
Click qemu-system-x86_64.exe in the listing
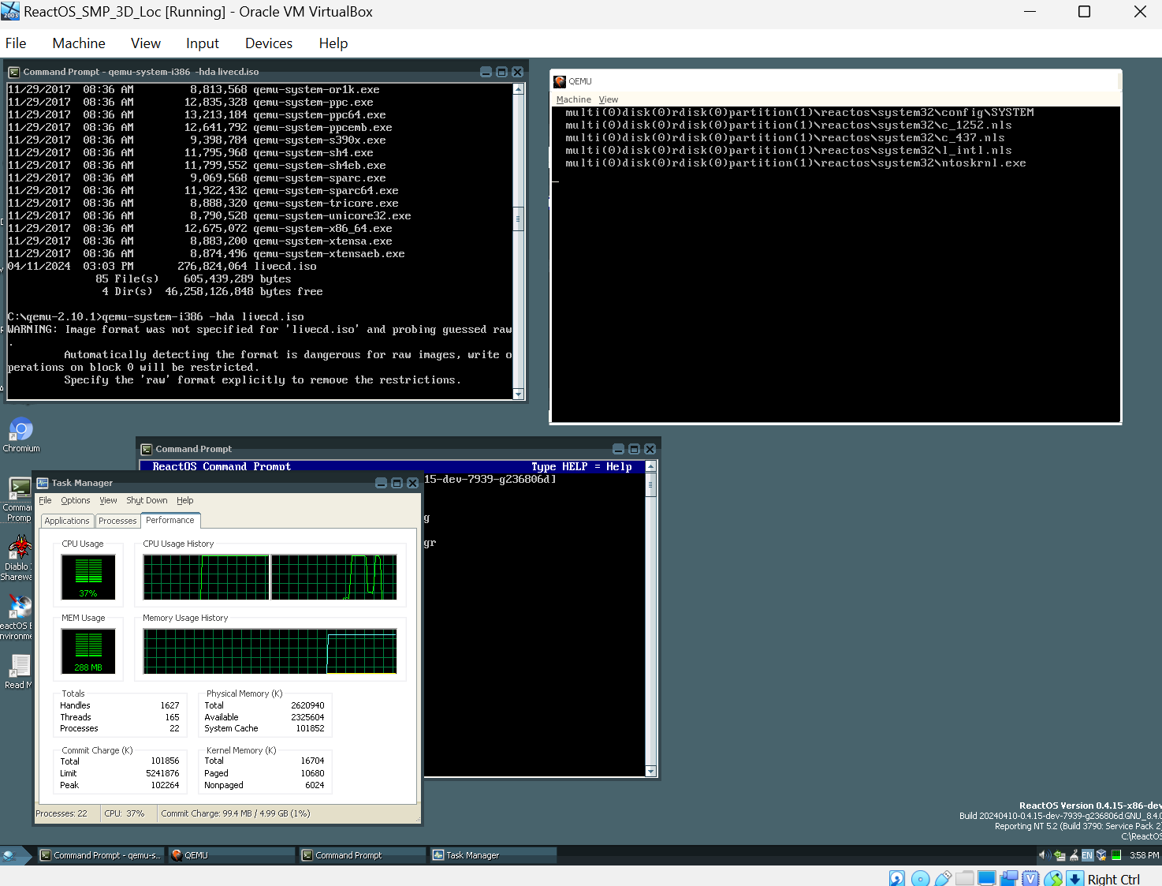[x=322, y=229]
